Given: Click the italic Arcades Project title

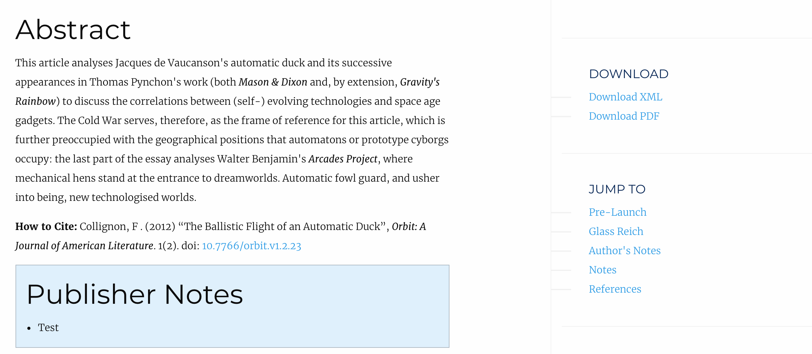Looking at the screenshot, I should pos(343,159).
